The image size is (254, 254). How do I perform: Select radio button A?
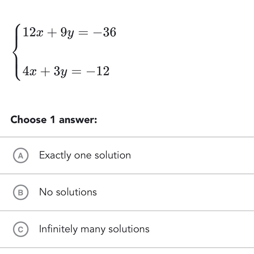coord(21,155)
